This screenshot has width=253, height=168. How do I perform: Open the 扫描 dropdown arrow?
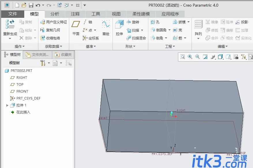coord(142,30)
